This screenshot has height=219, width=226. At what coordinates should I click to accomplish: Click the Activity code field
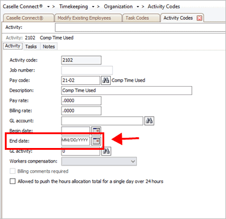click(81, 60)
